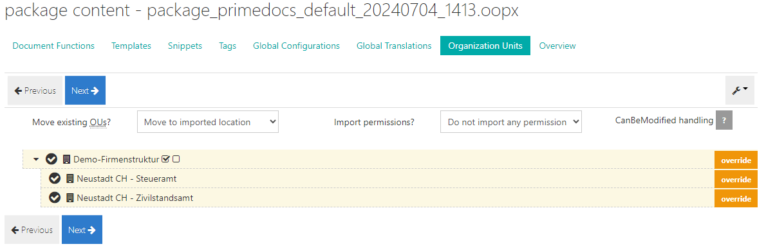Toggle the check circle for Neustadt CH - Steueramt
The width and height of the screenshot is (766, 251).
coord(55,179)
